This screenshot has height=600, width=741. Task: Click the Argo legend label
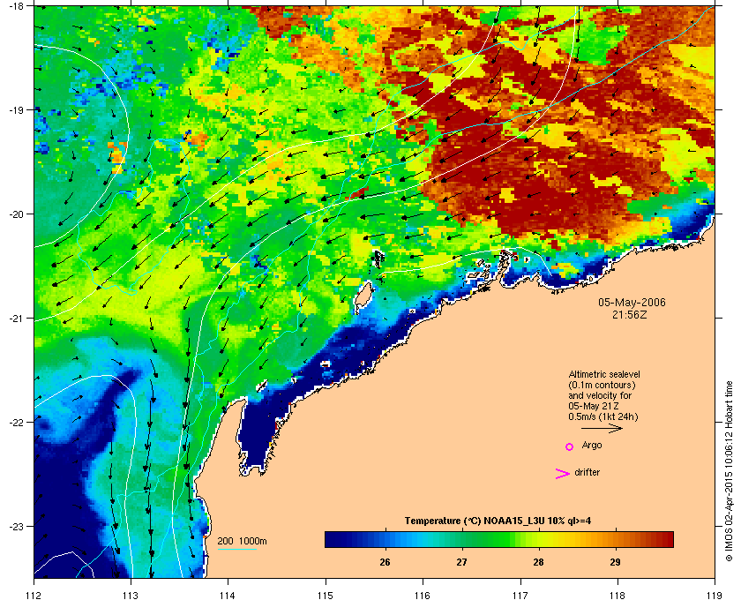pyautogui.click(x=592, y=446)
